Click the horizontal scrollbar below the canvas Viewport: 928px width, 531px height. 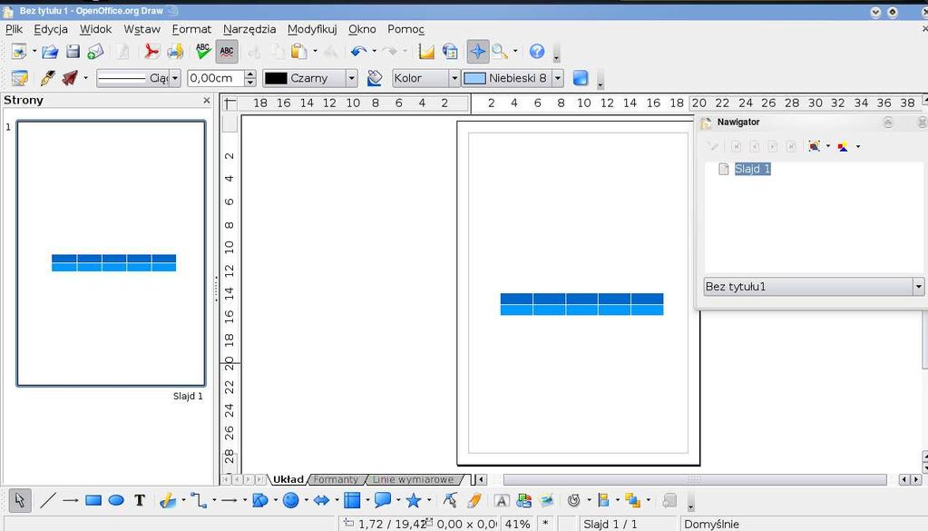695,479
